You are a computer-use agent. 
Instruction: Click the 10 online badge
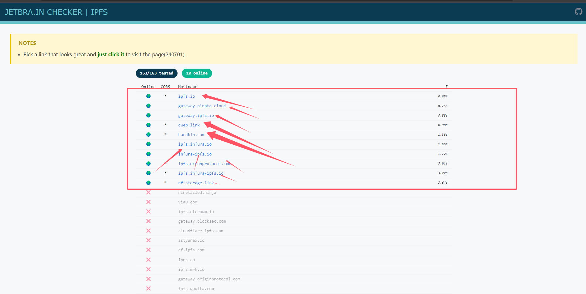[197, 73]
